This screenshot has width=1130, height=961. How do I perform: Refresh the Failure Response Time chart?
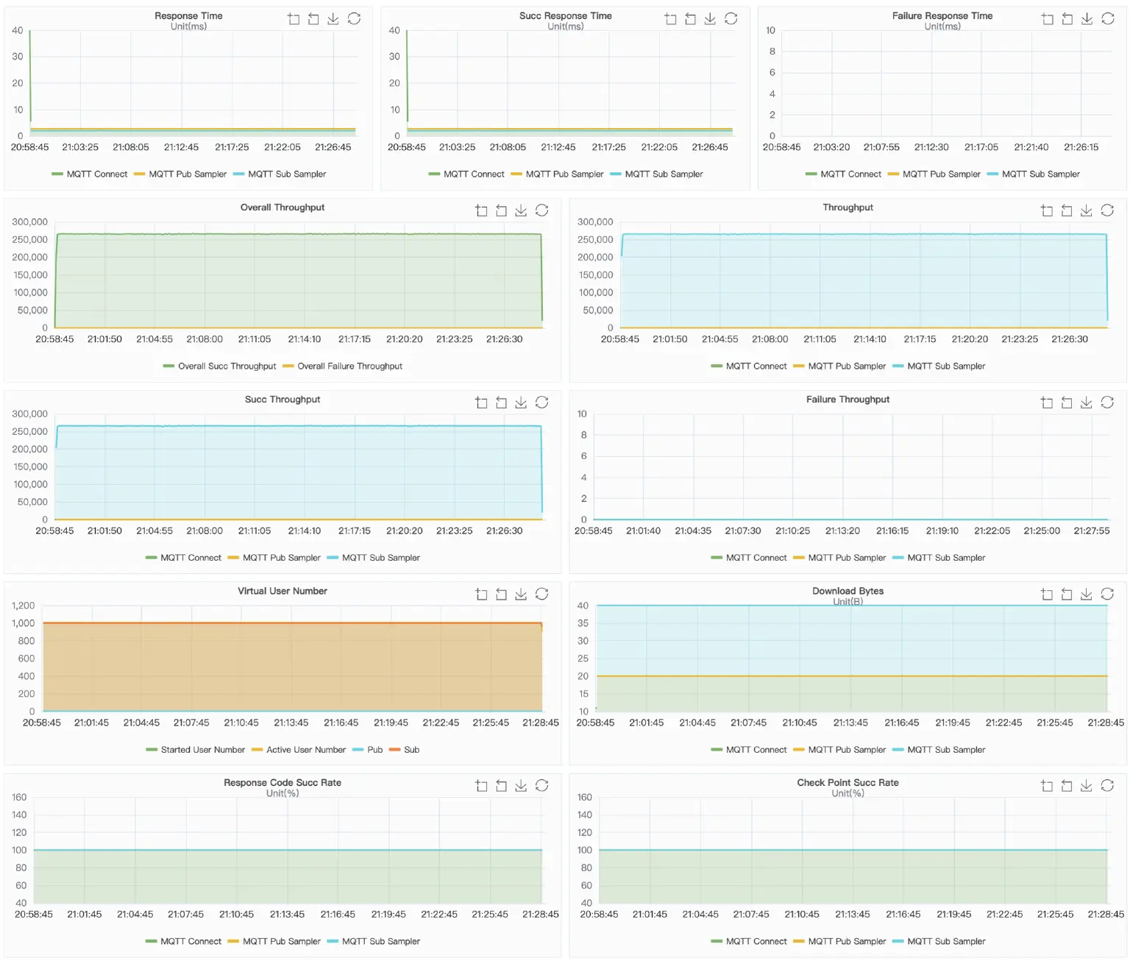1107,19
